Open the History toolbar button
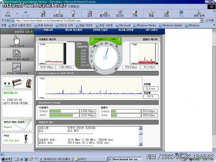The height and width of the screenshot is (162, 216). tap(135, 13)
